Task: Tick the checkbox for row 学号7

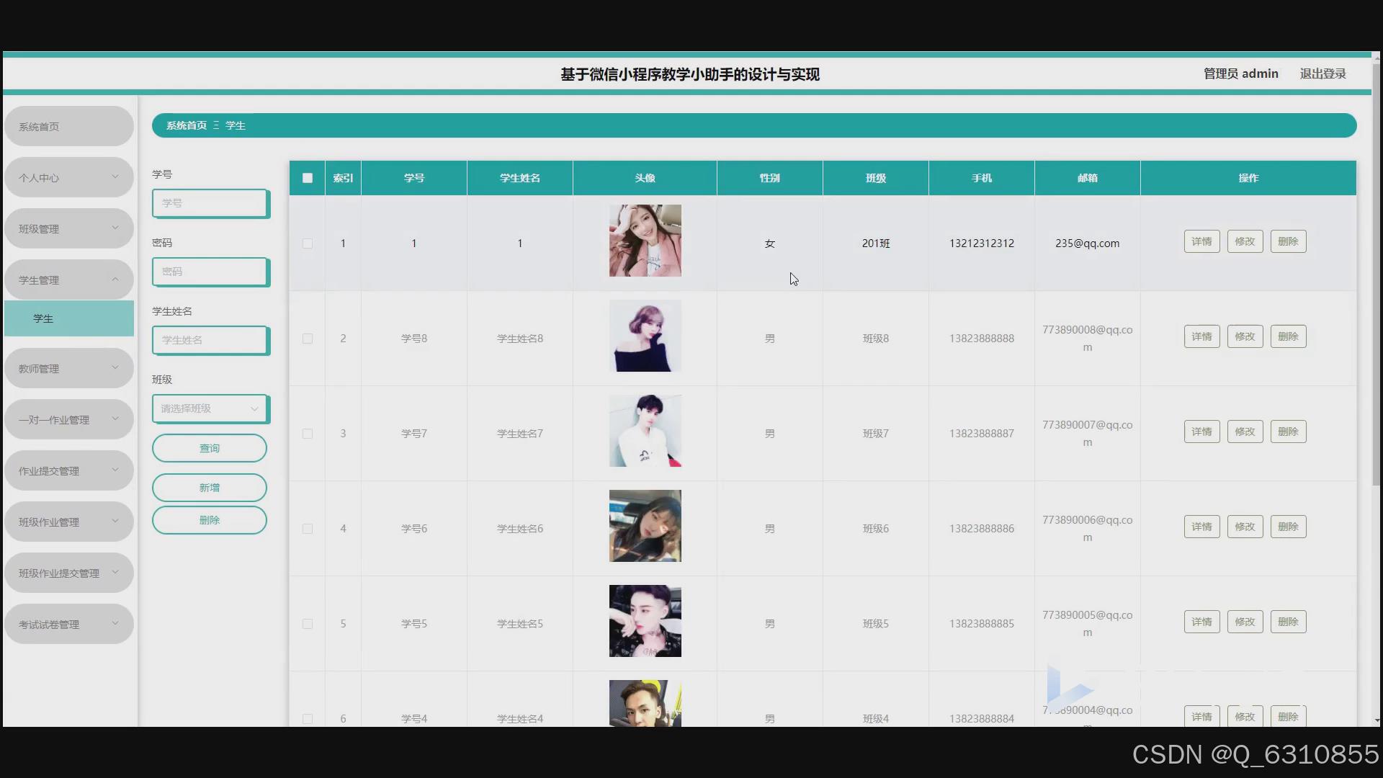Action: pyautogui.click(x=308, y=434)
